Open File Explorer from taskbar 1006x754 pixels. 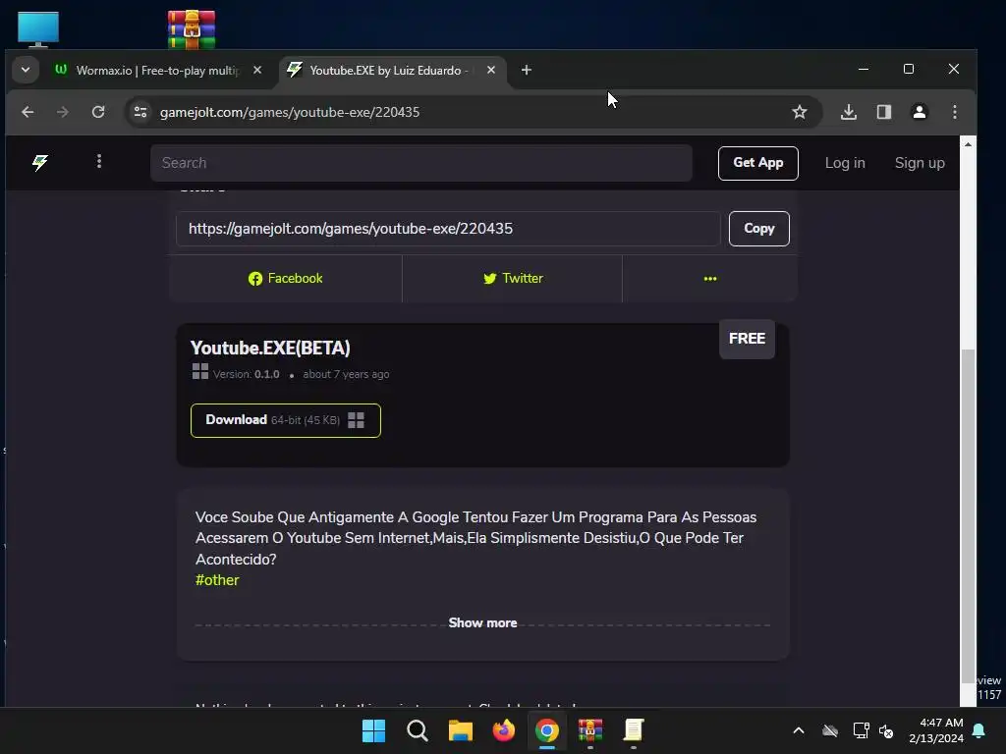click(x=460, y=730)
